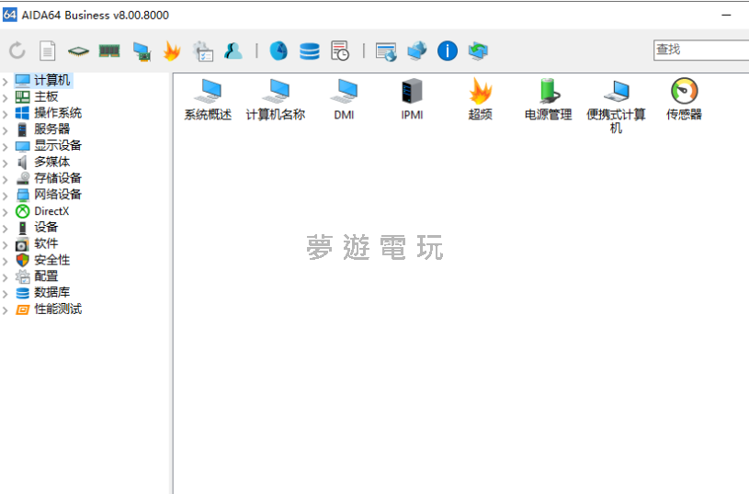Select DirectX in the left tree
Image resolution: width=749 pixels, height=494 pixels.
51,211
